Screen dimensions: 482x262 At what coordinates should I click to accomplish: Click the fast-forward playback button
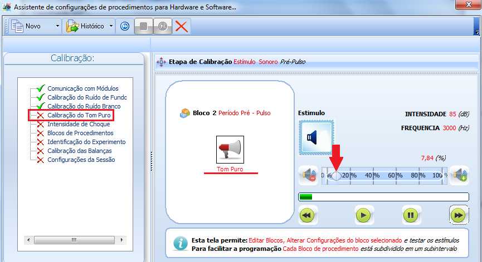pos(459,215)
